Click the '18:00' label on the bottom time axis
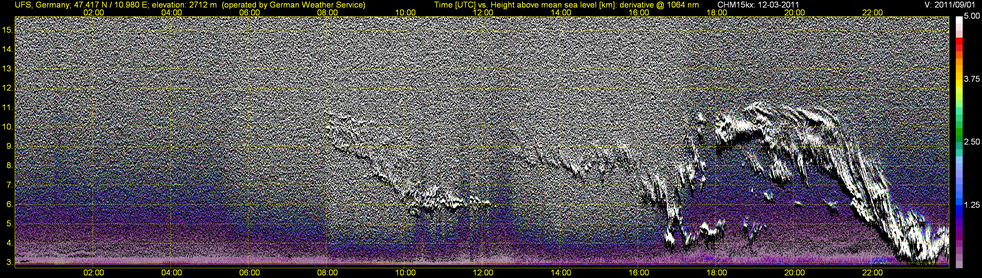 coord(717,273)
